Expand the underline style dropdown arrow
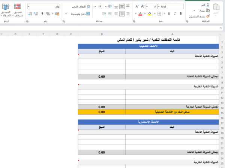 tap(165, 14)
